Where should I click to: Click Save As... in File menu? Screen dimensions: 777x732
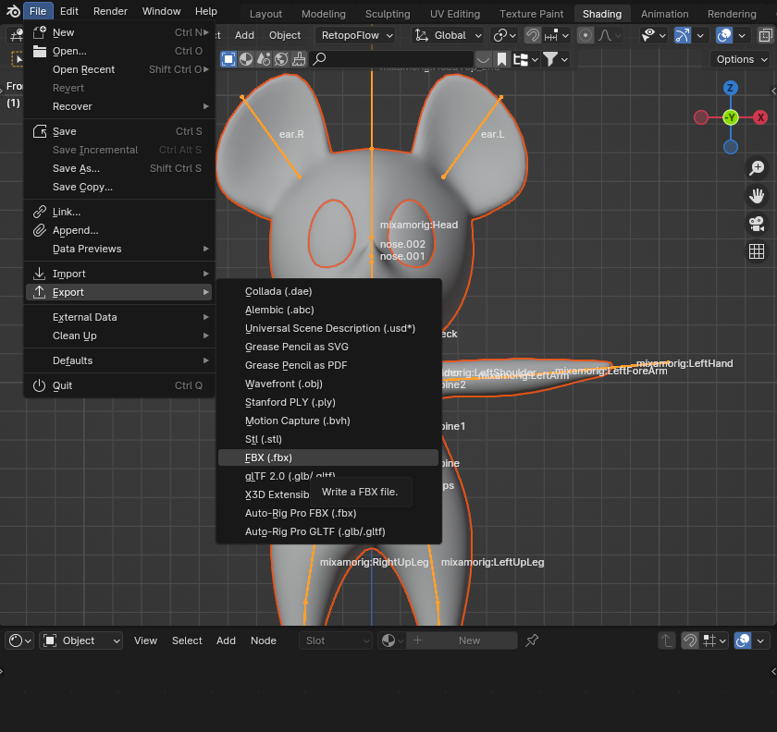click(x=119, y=168)
